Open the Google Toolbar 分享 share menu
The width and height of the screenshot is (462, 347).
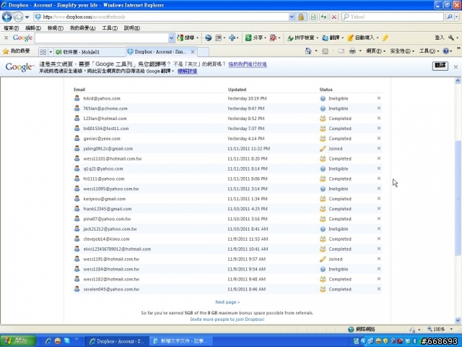(255, 38)
